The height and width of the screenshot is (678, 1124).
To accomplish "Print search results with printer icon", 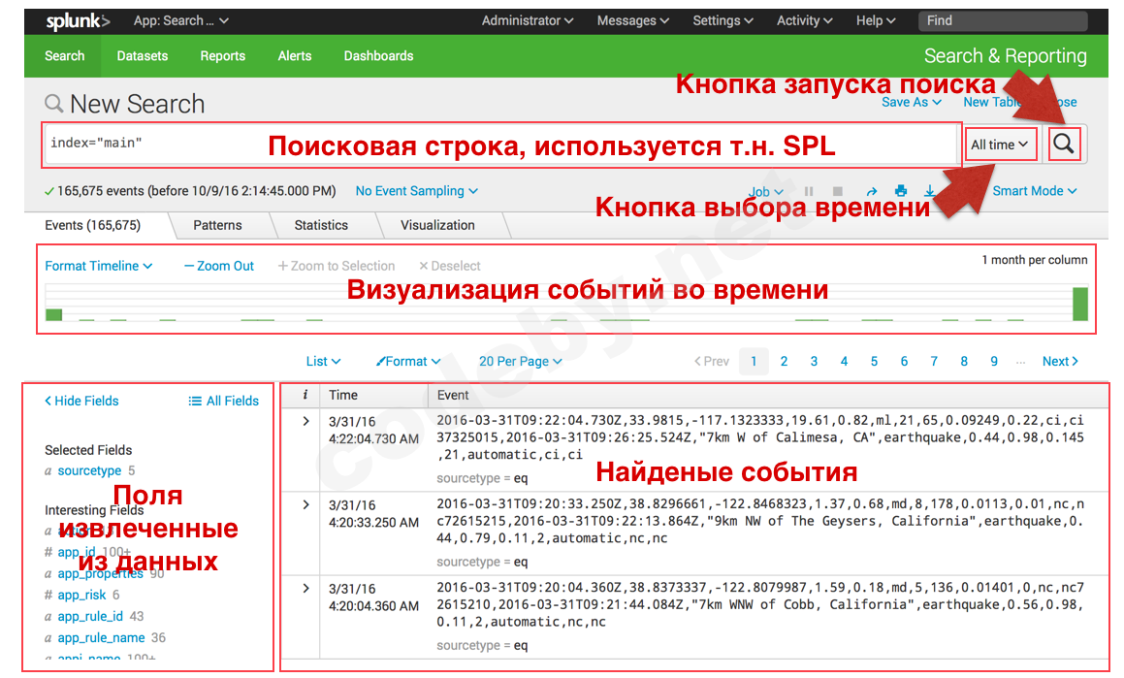I will coord(901,191).
